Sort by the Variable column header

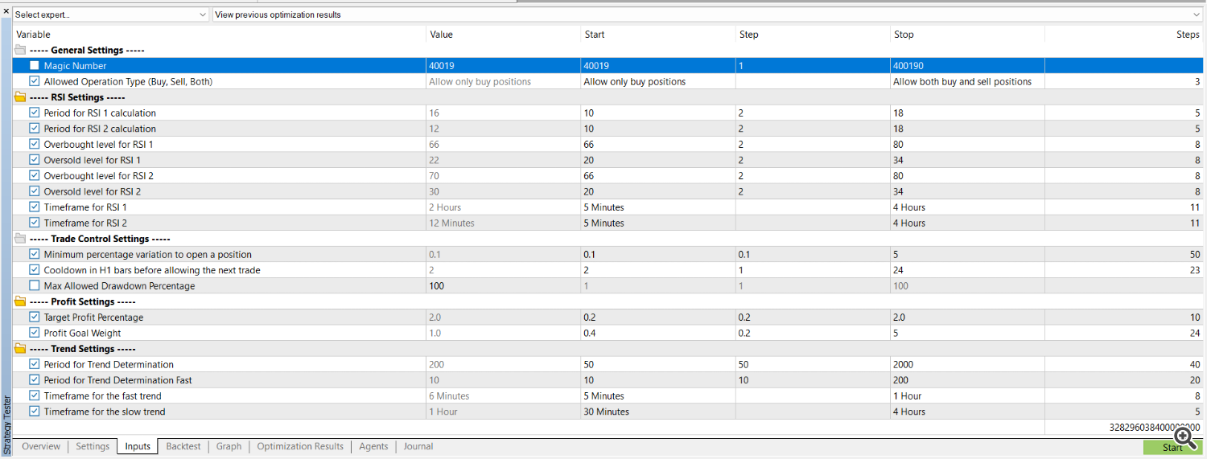point(219,35)
